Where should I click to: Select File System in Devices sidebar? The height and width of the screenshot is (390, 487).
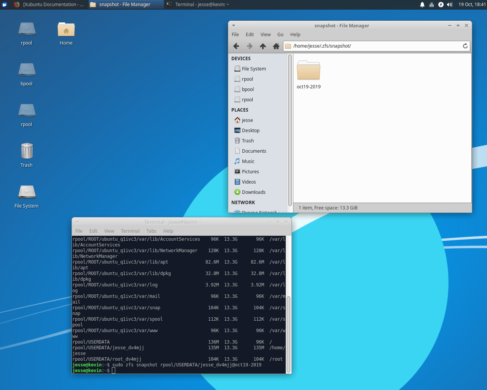coord(250,69)
